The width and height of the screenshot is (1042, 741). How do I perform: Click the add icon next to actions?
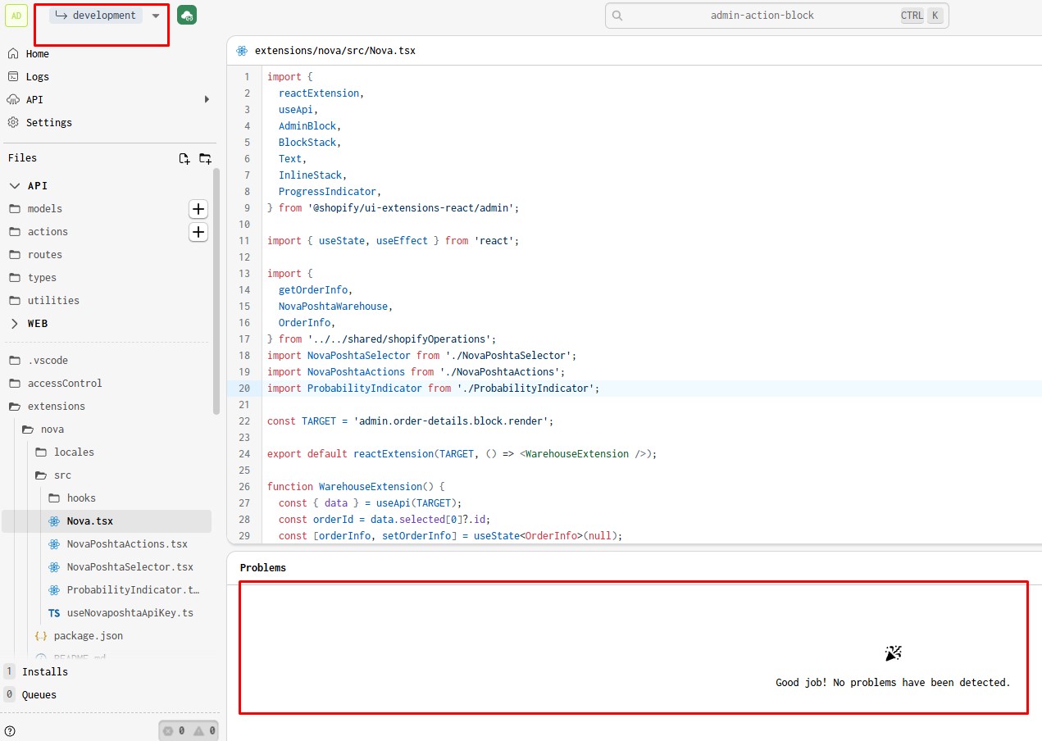coord(198,232)
